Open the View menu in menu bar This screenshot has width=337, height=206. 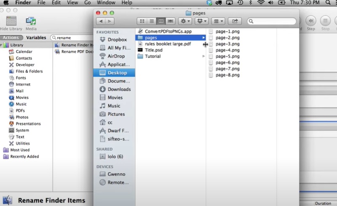(72, 3)
